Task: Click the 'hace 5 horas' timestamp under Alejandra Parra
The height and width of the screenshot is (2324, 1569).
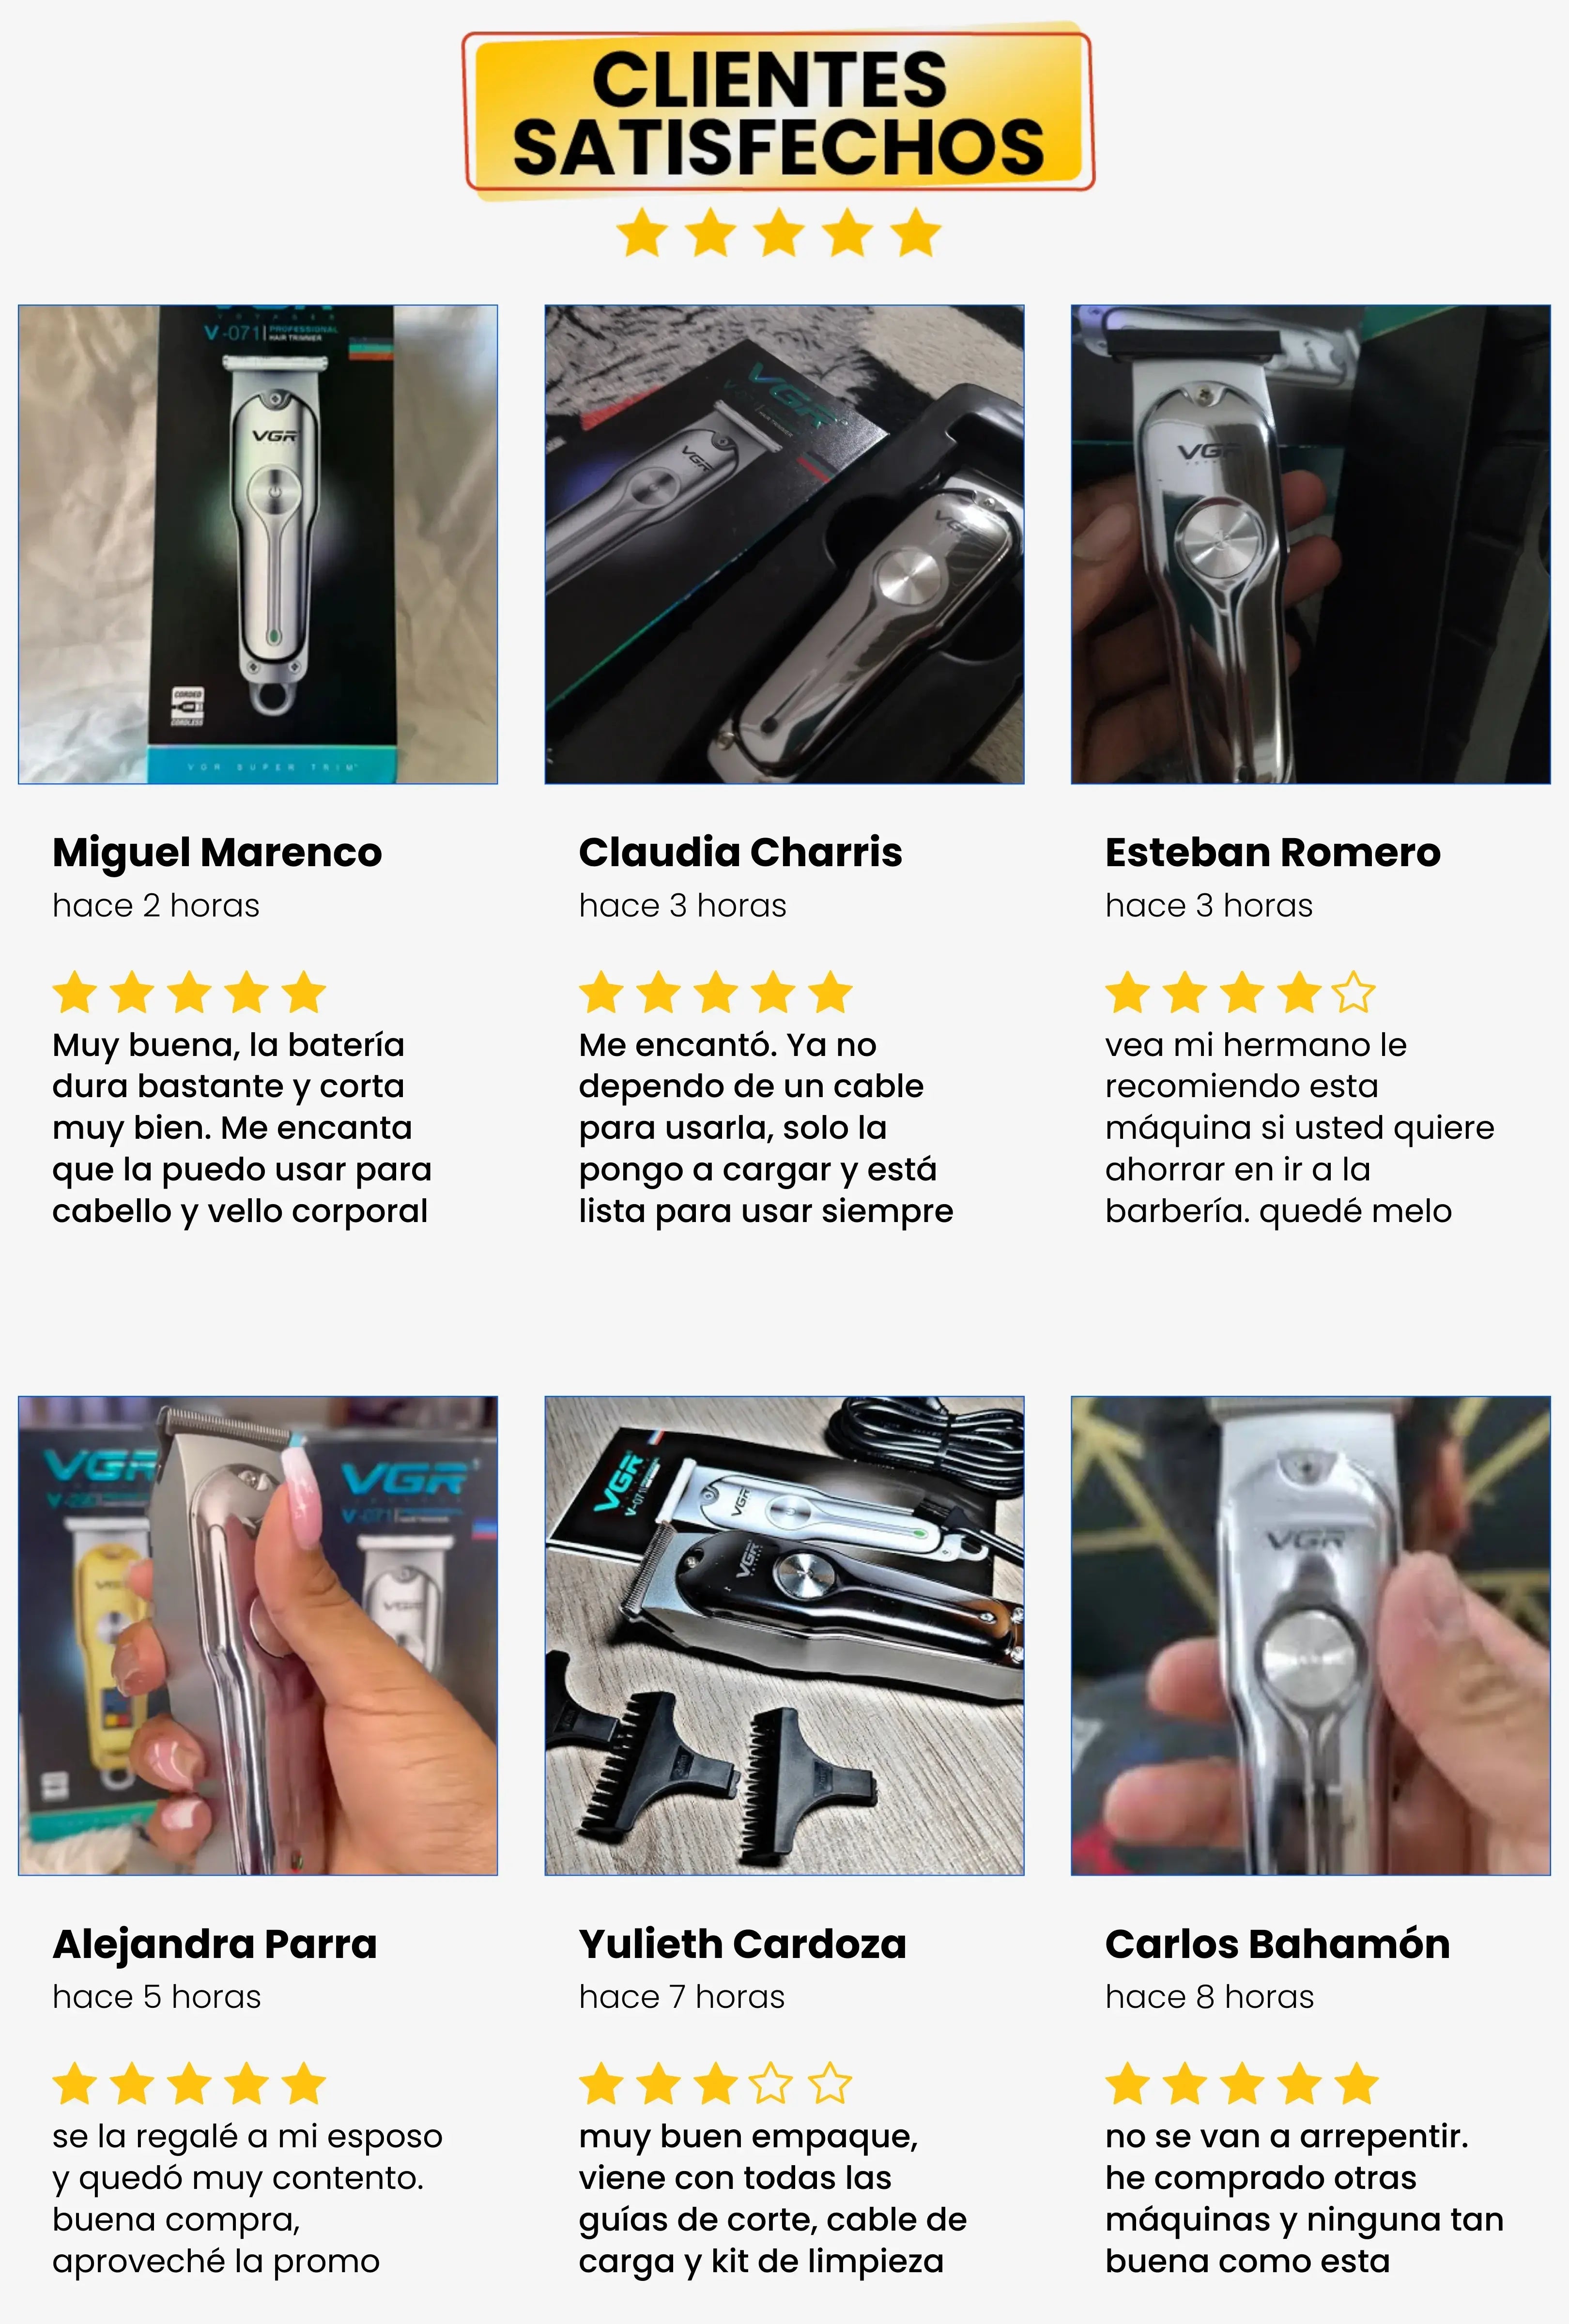Action: pos(157,1997)
